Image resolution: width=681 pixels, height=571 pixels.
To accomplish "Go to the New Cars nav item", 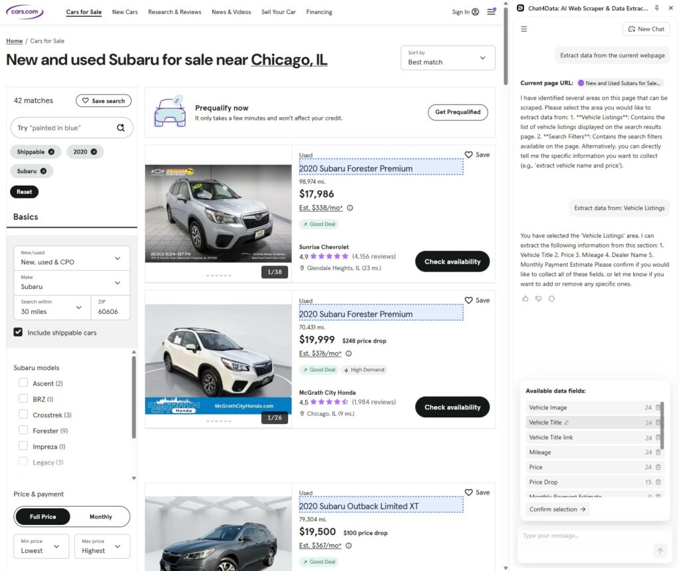I will pyautogui.click(x=124, y=12).
